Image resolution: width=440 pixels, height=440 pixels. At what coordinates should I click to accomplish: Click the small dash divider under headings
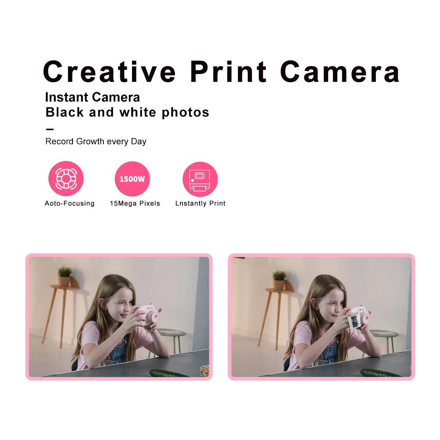click(x=50, y=129)
